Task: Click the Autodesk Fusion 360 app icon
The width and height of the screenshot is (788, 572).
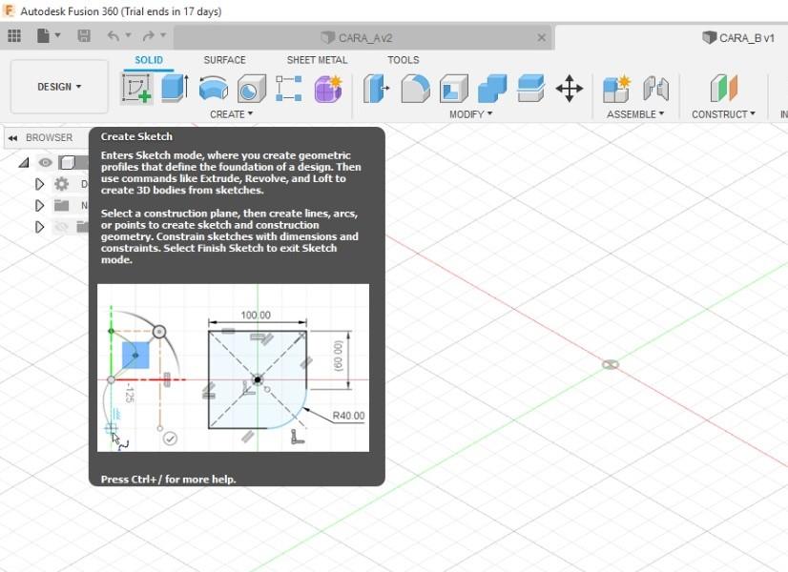Action: tap(9, 10)
